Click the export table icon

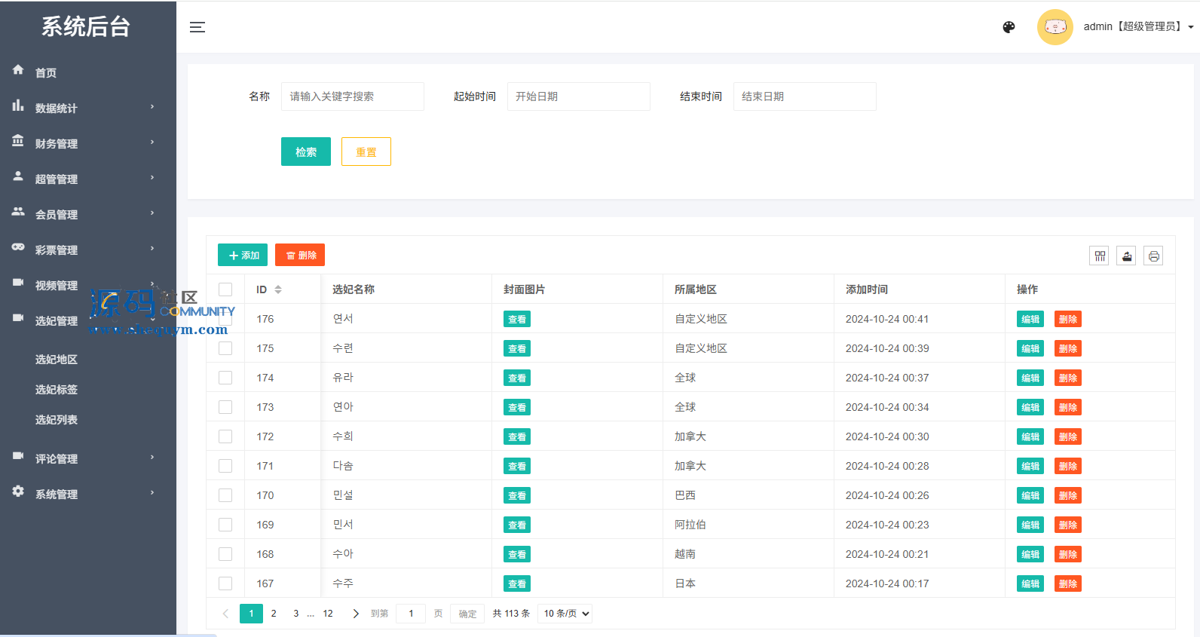[1126, 256]
